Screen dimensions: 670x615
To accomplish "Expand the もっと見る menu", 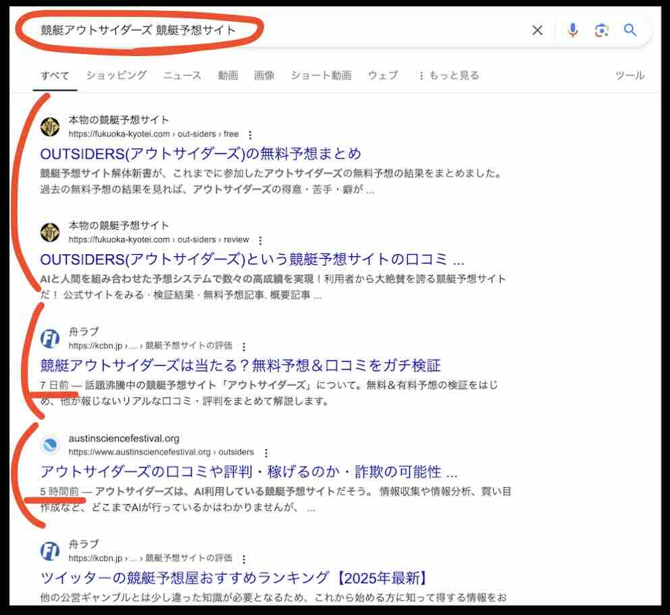I will coord(448,75).
